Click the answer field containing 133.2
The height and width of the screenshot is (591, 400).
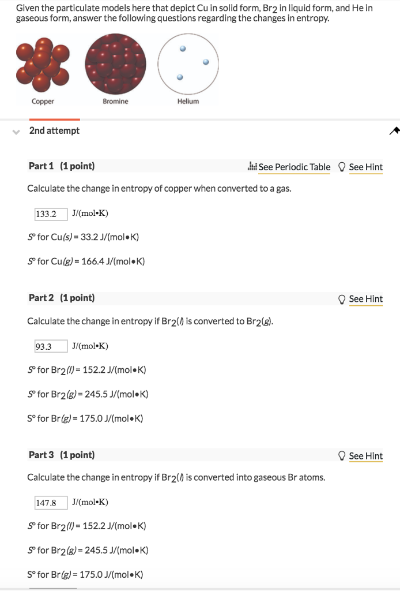click(x=51, y=214)
